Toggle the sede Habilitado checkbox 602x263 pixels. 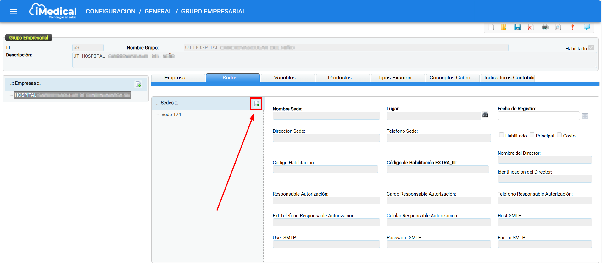[x=501, y=135]
